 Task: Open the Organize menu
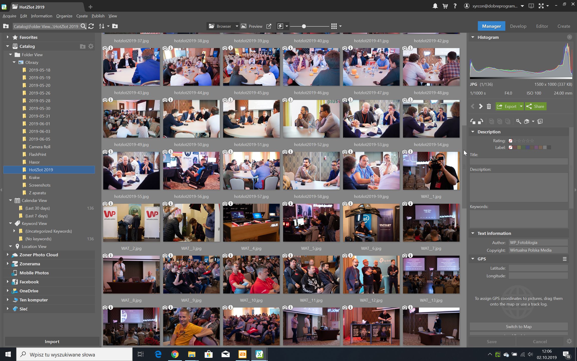pyautogui.click(x=64, y=16)
